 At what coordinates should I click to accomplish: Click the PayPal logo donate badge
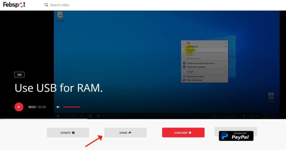click(236, 136)
